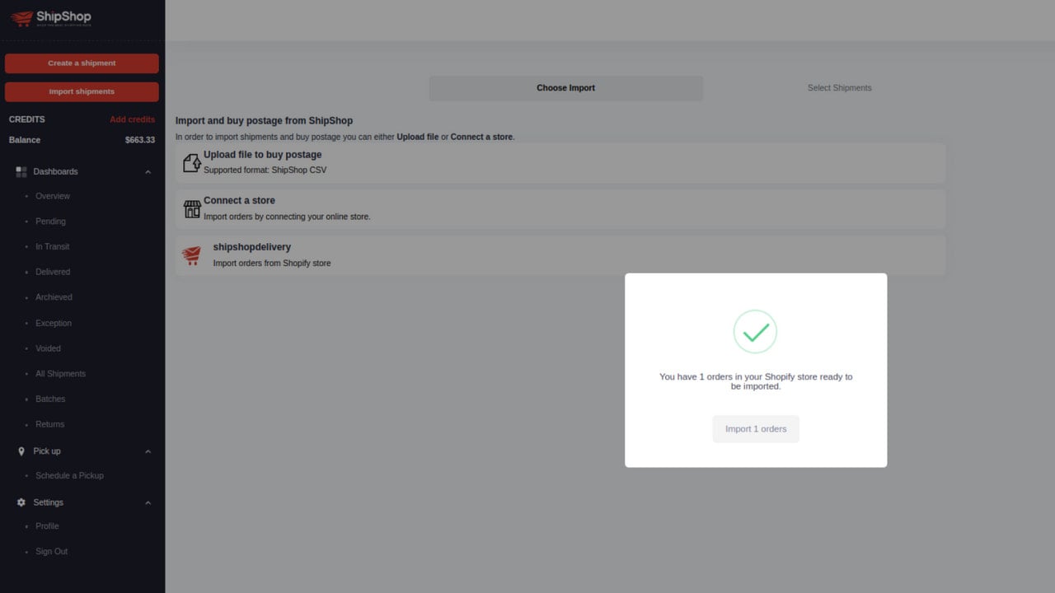Click the Pick up location pin icon

[x=21, y=451]
